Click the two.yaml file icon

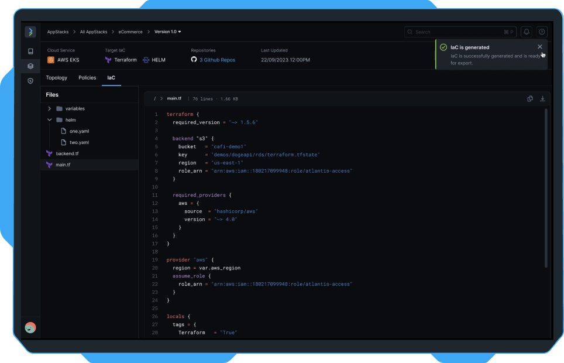[x=64, y=142]
